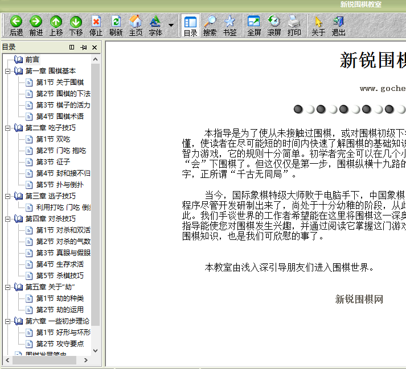Select the 前言 entry in the tree

pyautogui.click(x=32, y=60)
